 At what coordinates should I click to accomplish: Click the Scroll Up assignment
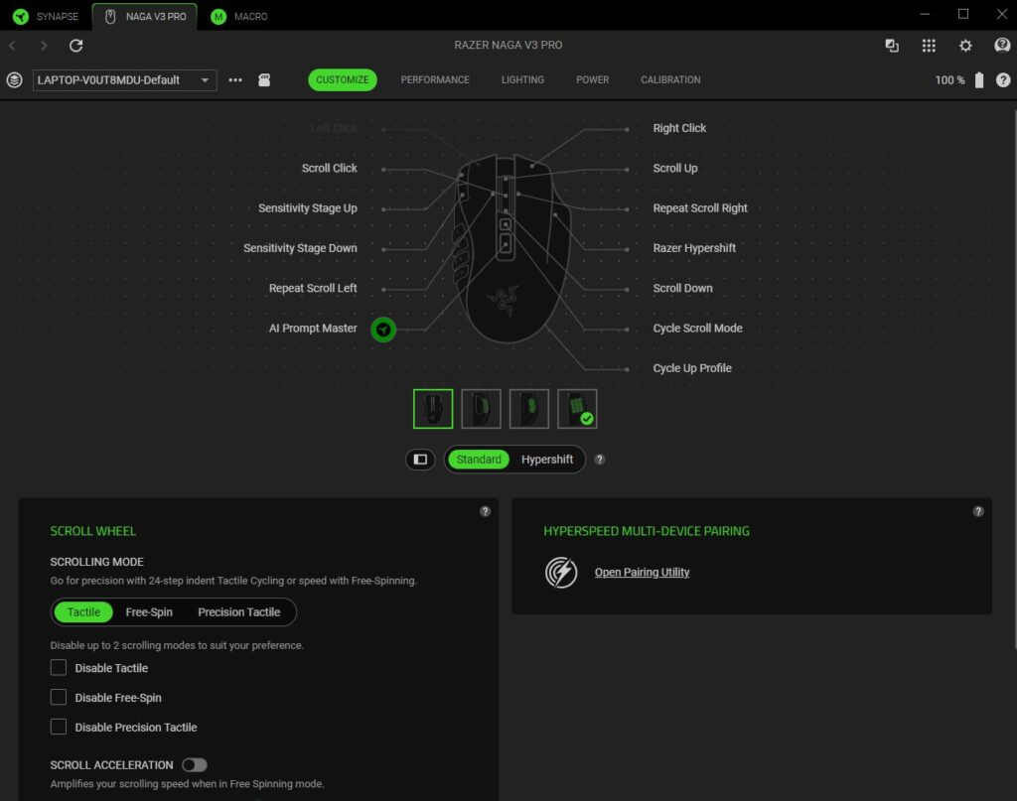[675, 169]
